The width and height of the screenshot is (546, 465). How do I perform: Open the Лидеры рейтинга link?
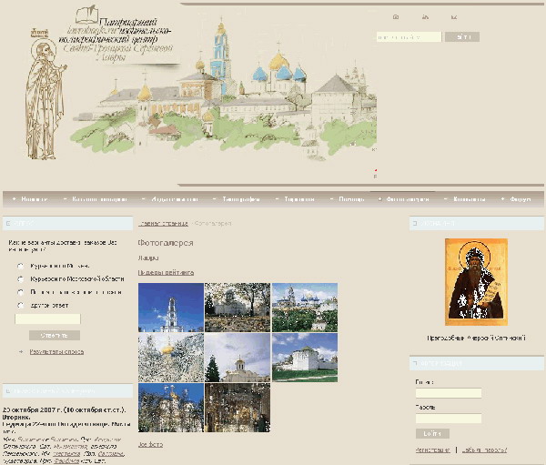166,272
